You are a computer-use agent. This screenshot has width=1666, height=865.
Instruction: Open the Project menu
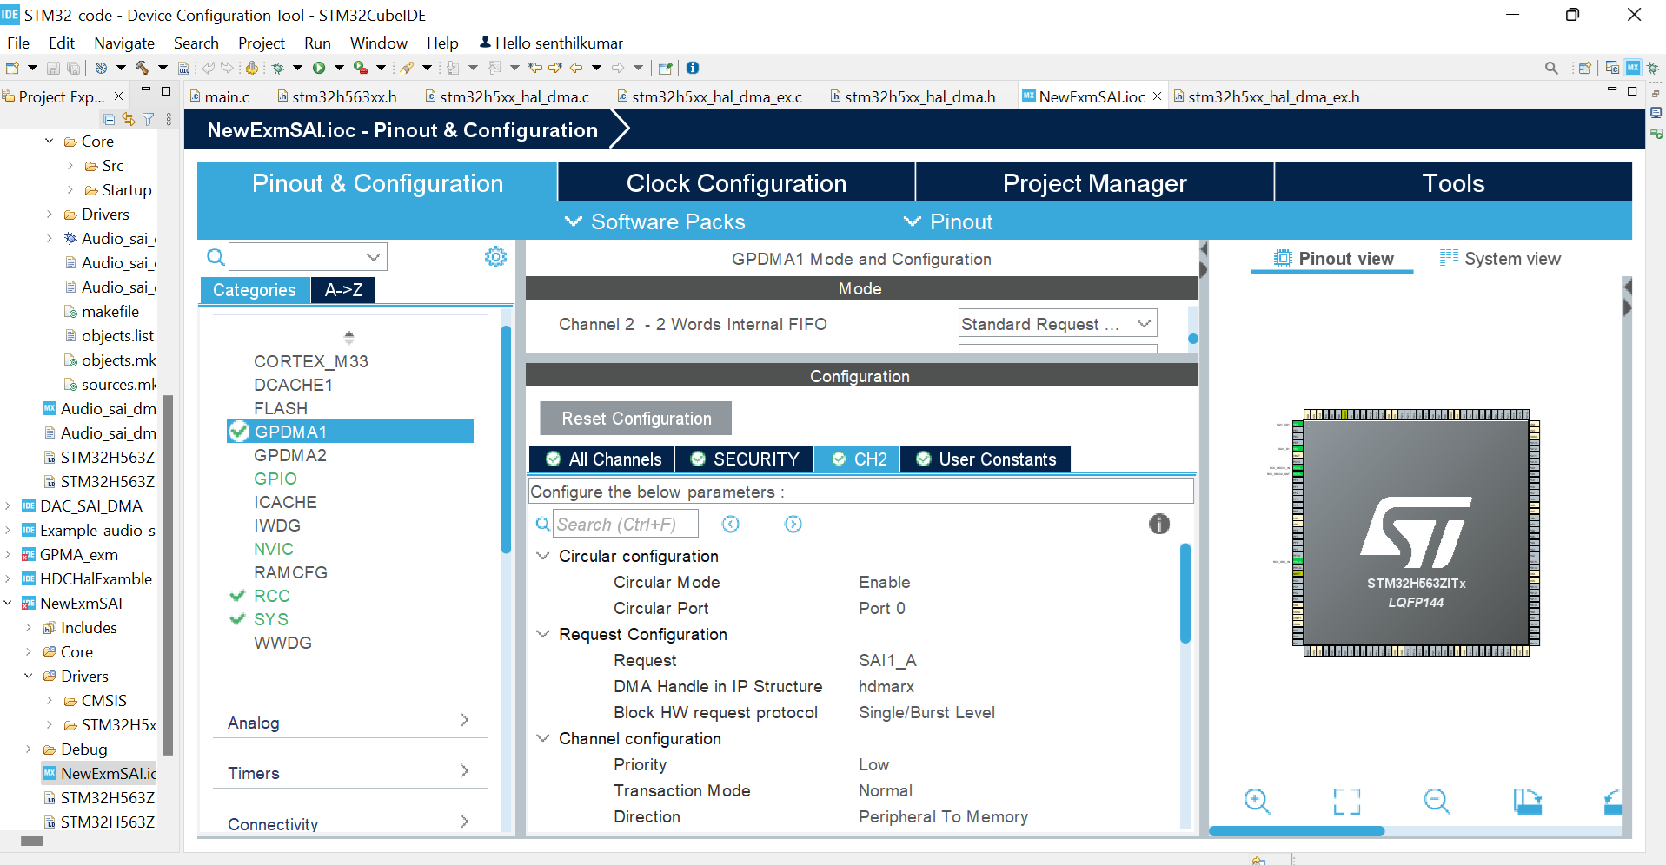coord(261,43)
